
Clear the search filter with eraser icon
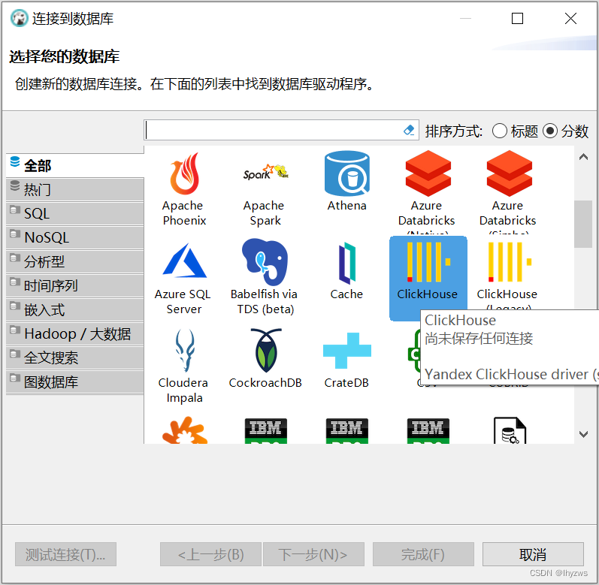pyautogui.click(x=409, y=130)
